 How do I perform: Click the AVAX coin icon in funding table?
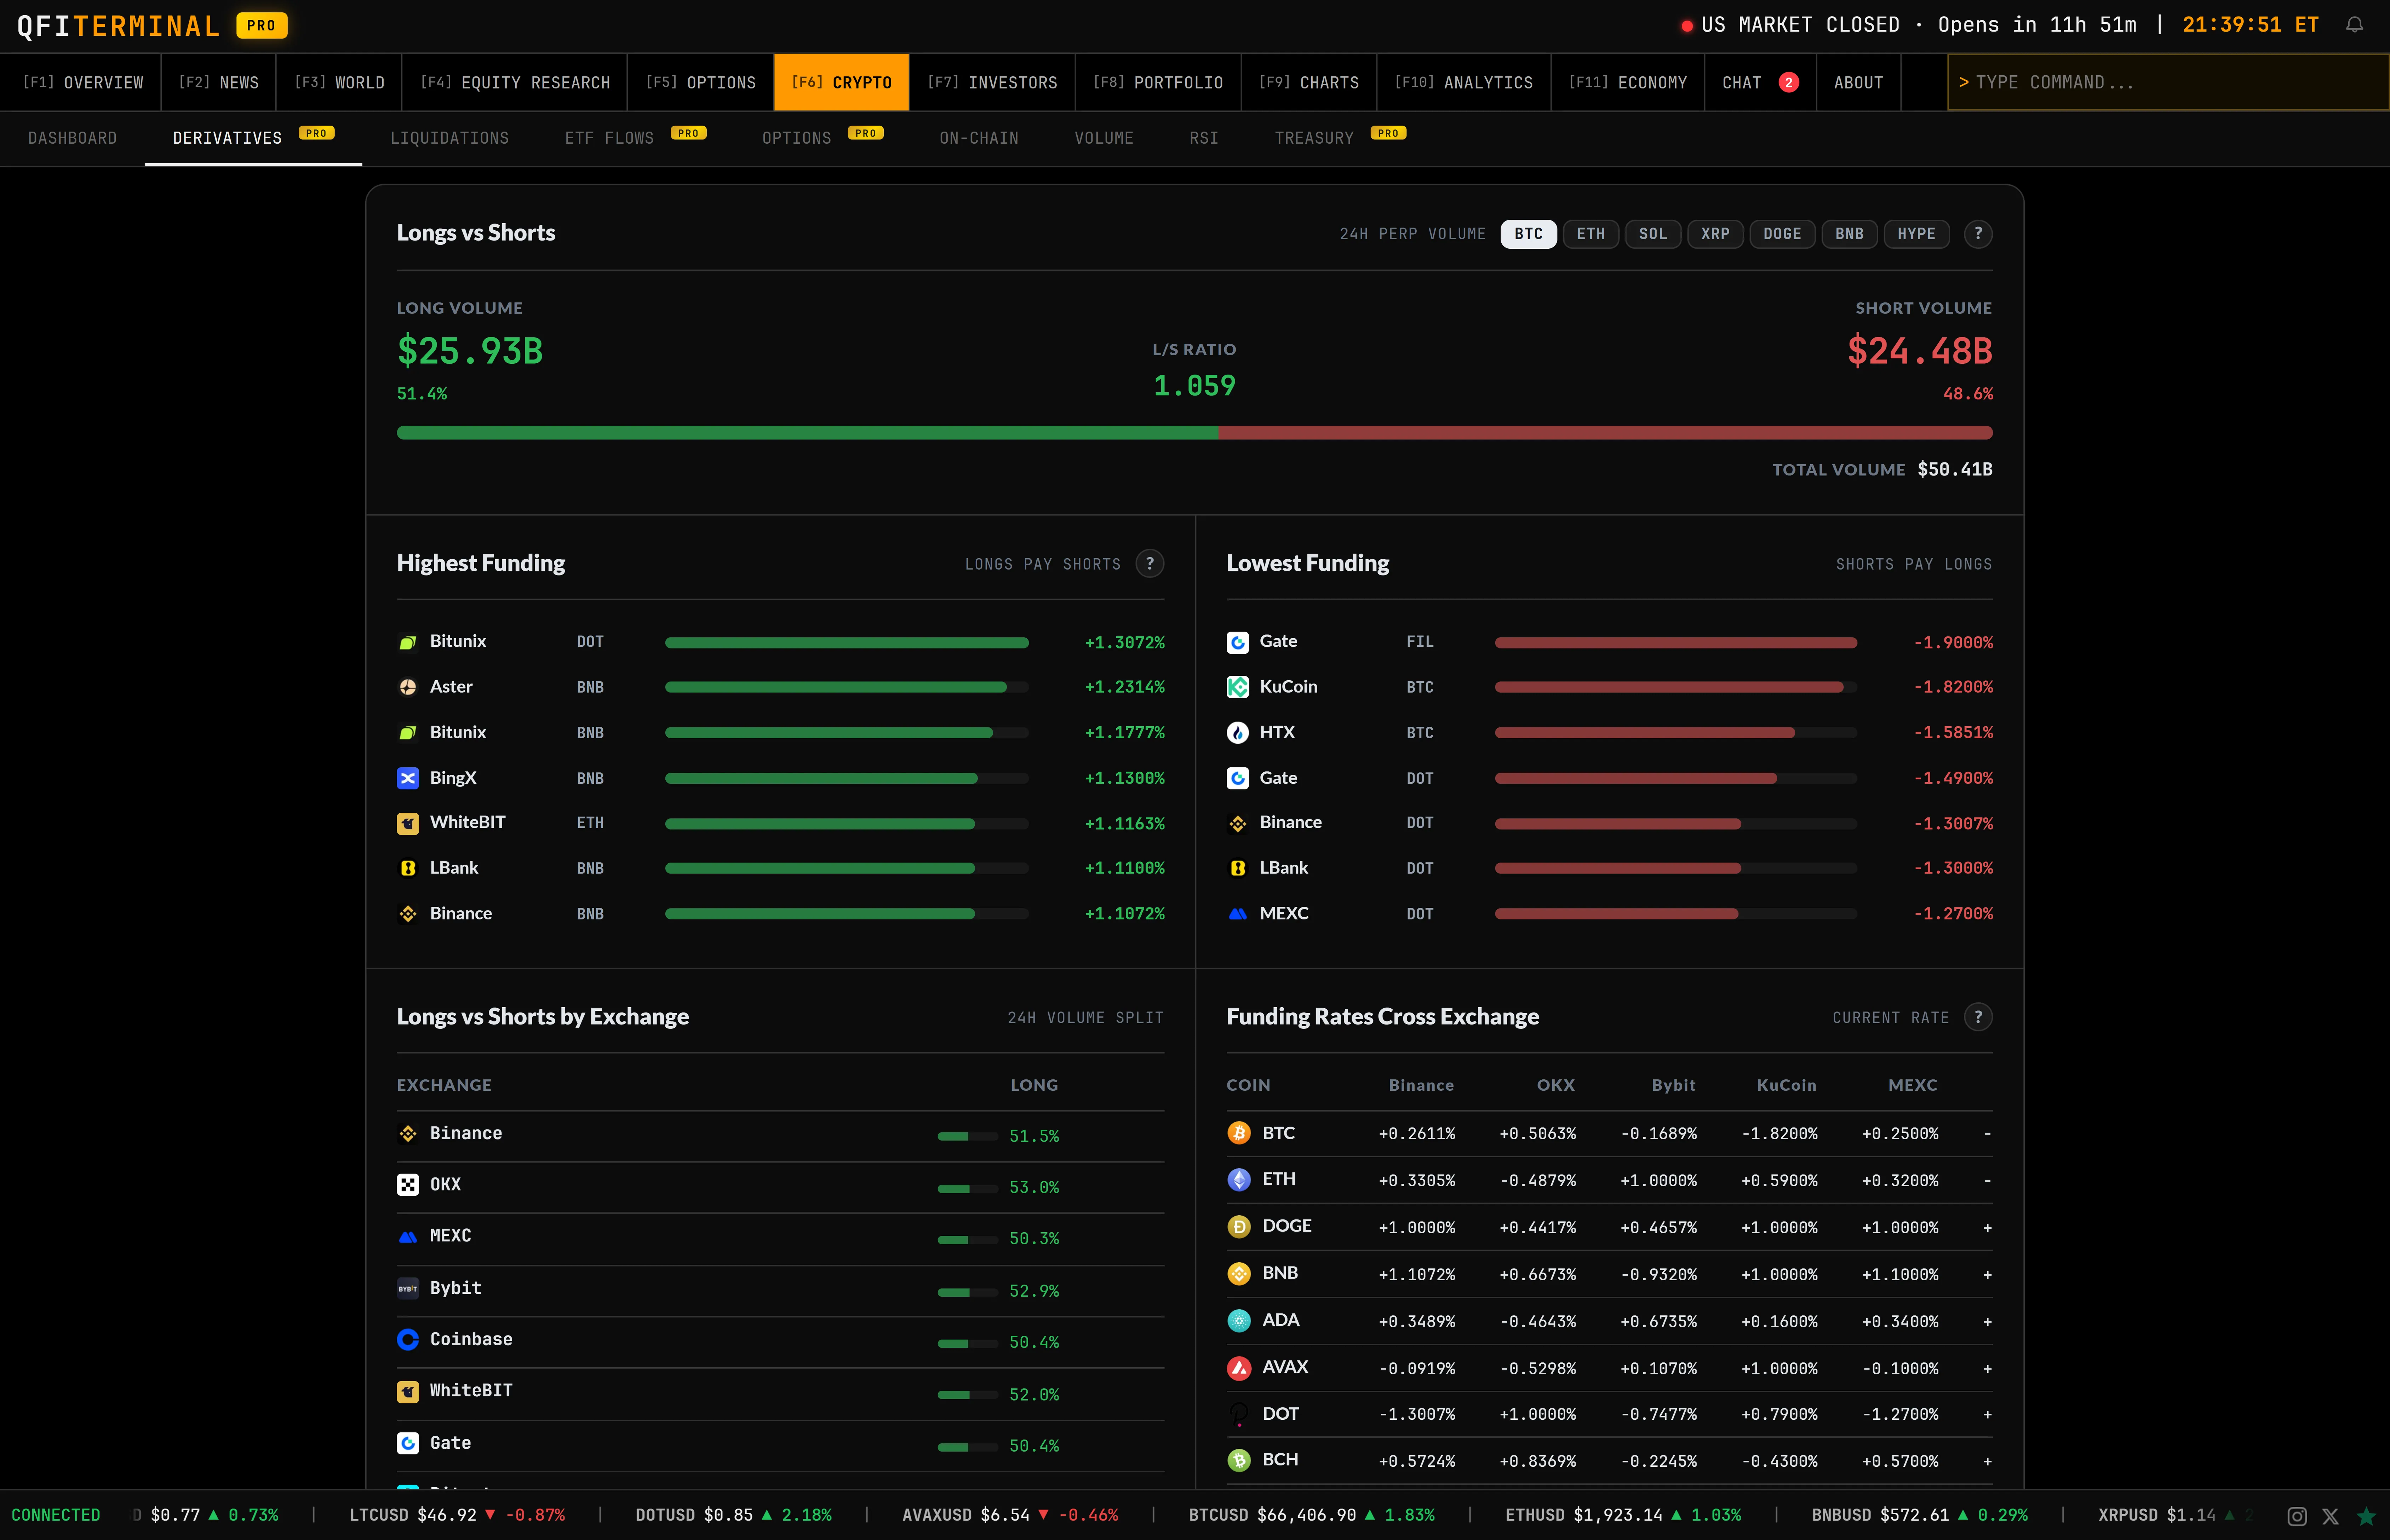[x=1238, y=1368]
